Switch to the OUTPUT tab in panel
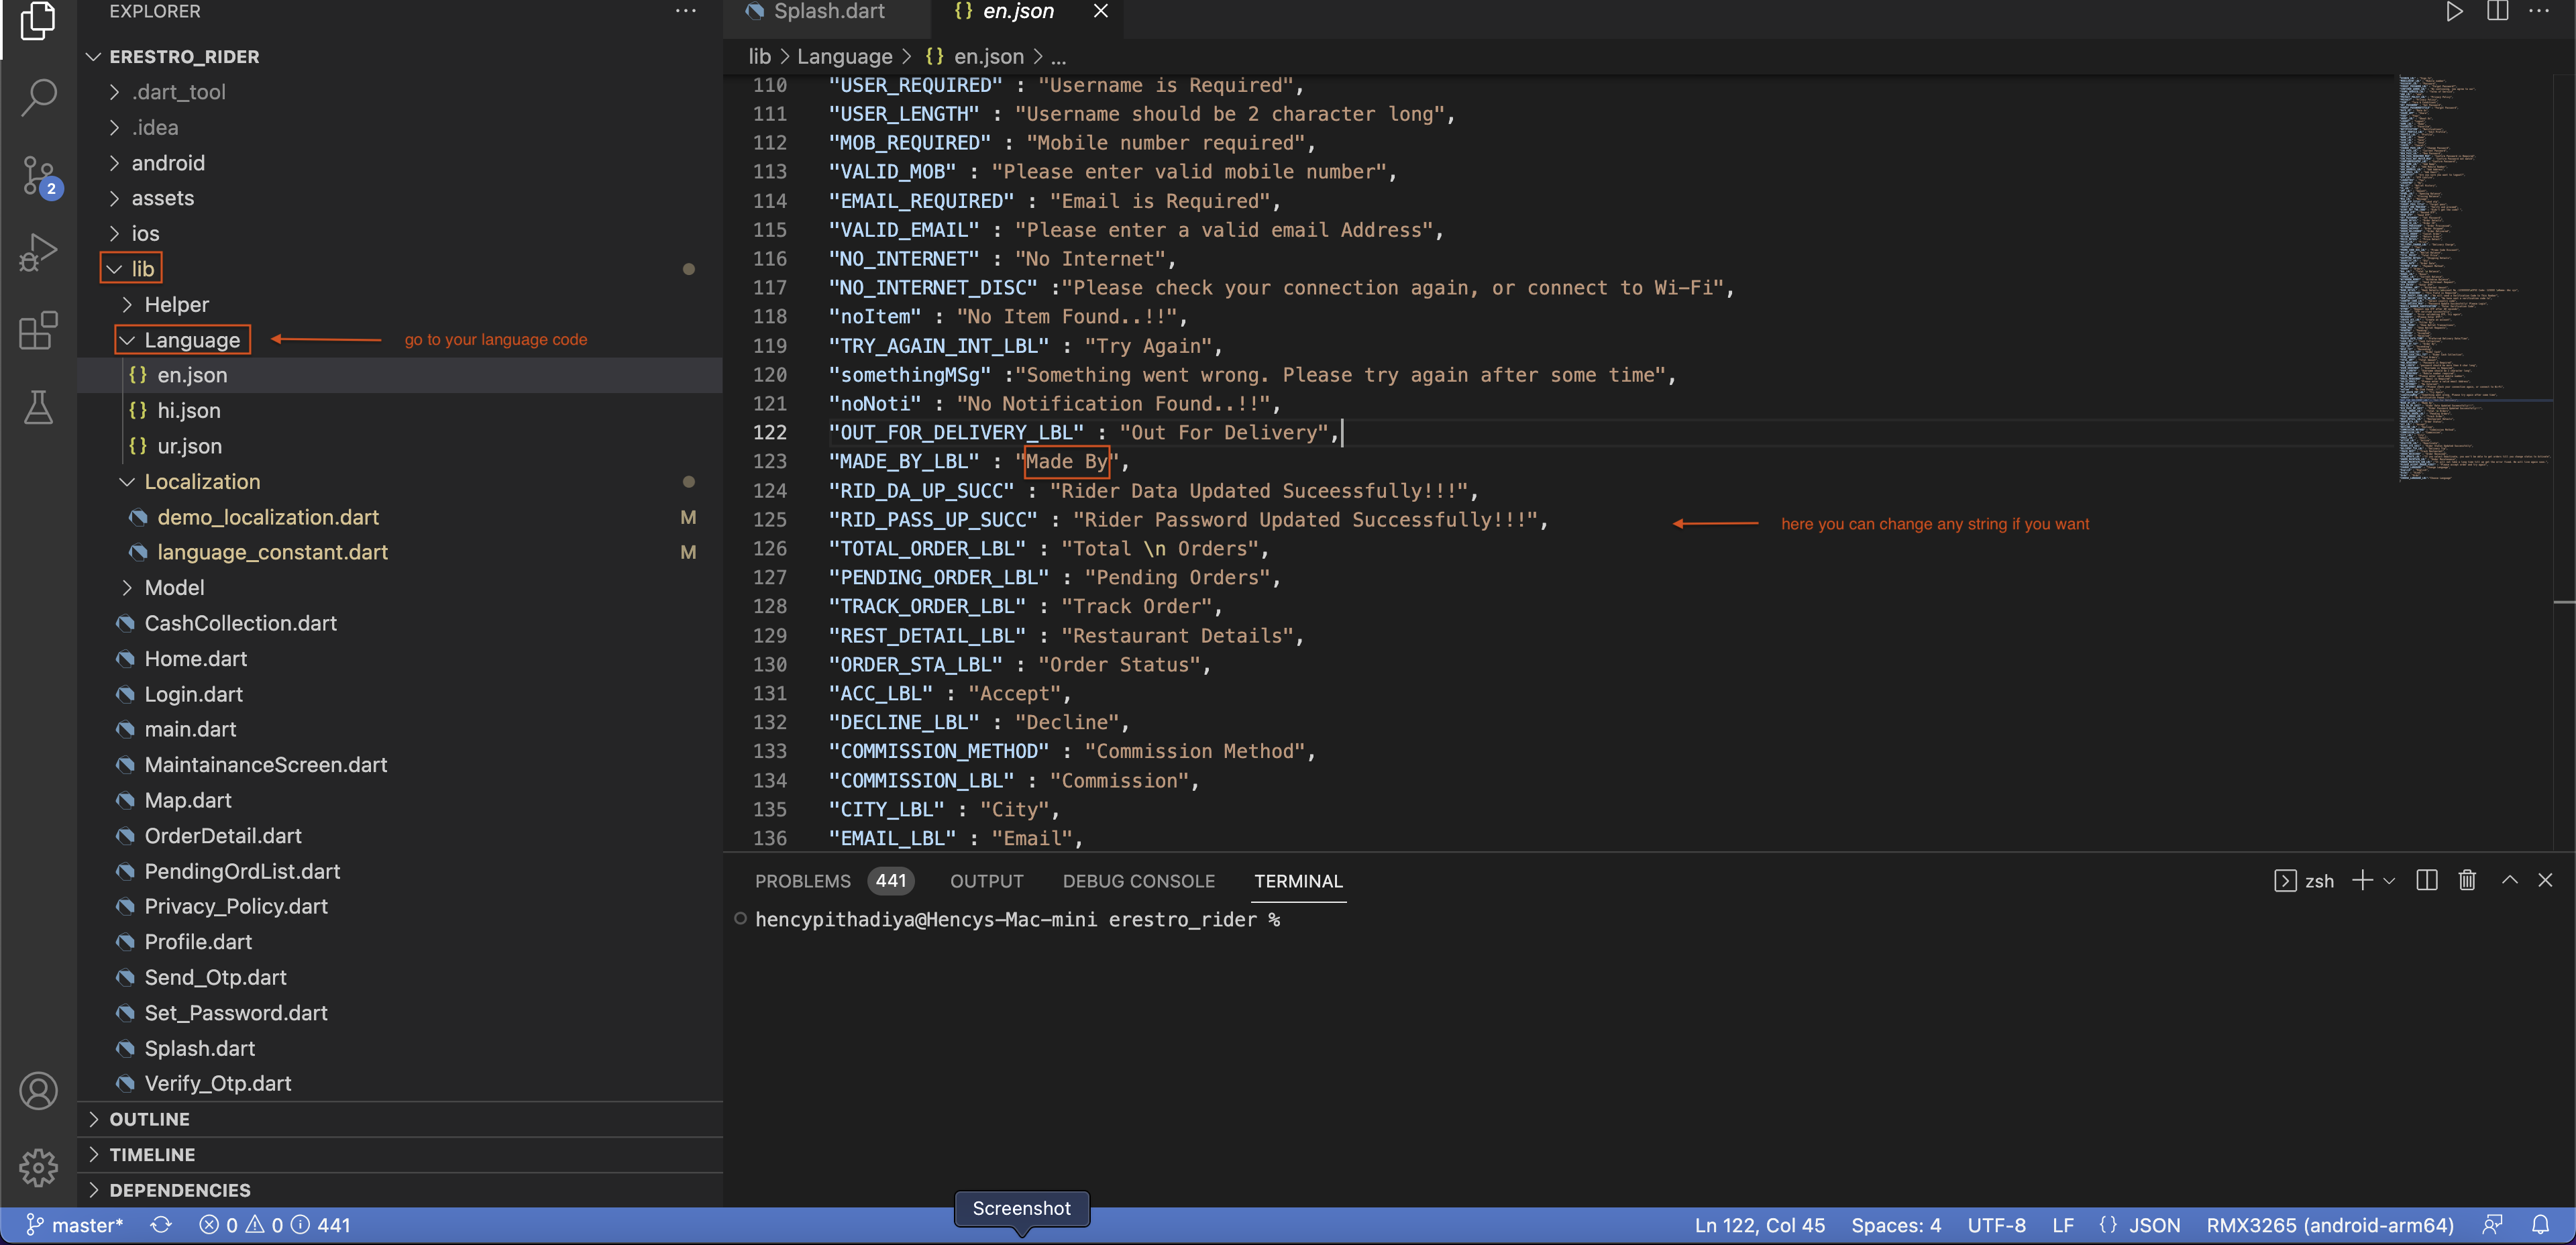The image size is (2576, 1245). 987,880
